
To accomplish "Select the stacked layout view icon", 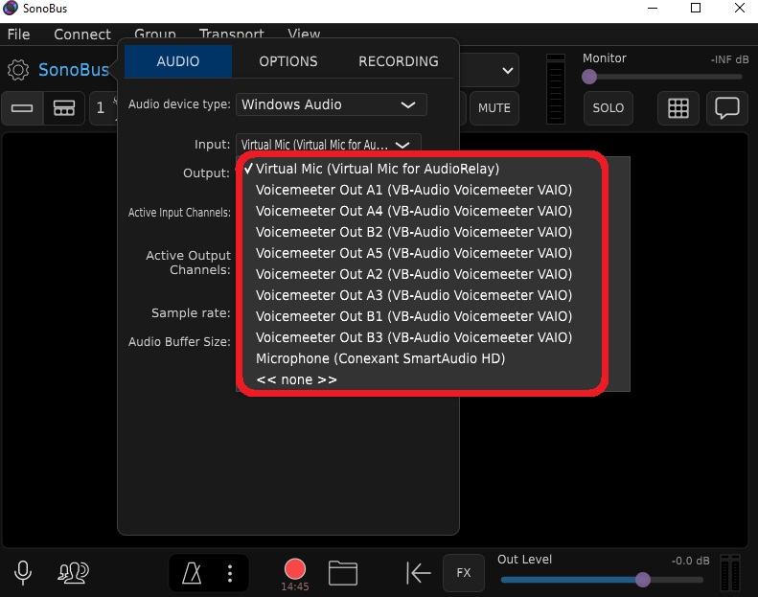I will [x=64, y=107].
